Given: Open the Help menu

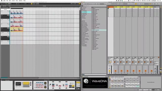Looking at the screenshot, I should coord(24,1).
